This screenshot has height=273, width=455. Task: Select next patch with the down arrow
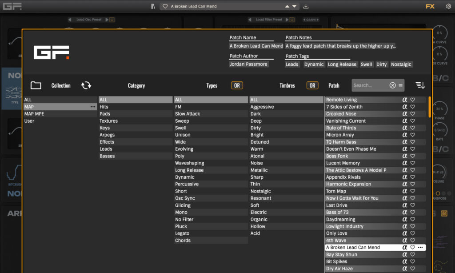click(x=294, y=6)
